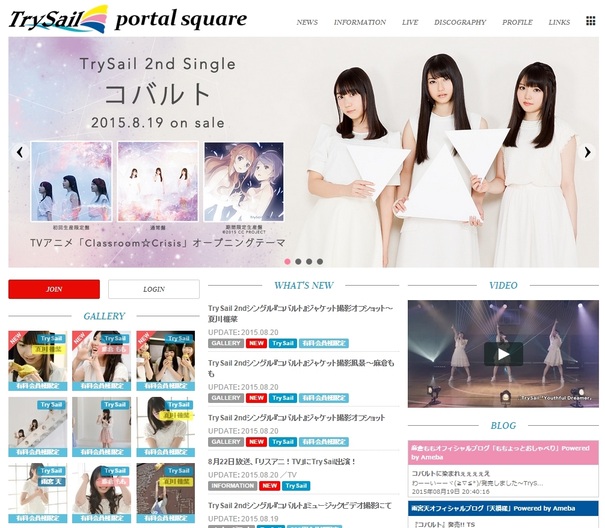Screen dimensions: 605x528
Task: Open LINKS in top navigation
Action: coord(559,22)
